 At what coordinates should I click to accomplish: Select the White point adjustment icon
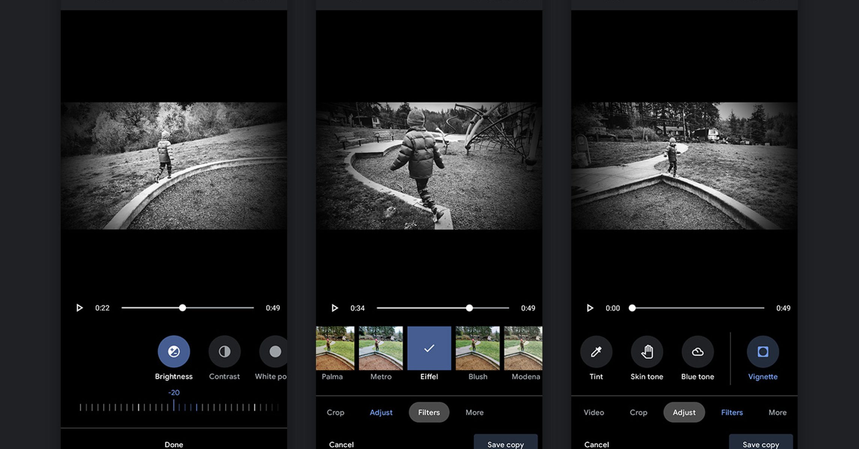[274, 351]
